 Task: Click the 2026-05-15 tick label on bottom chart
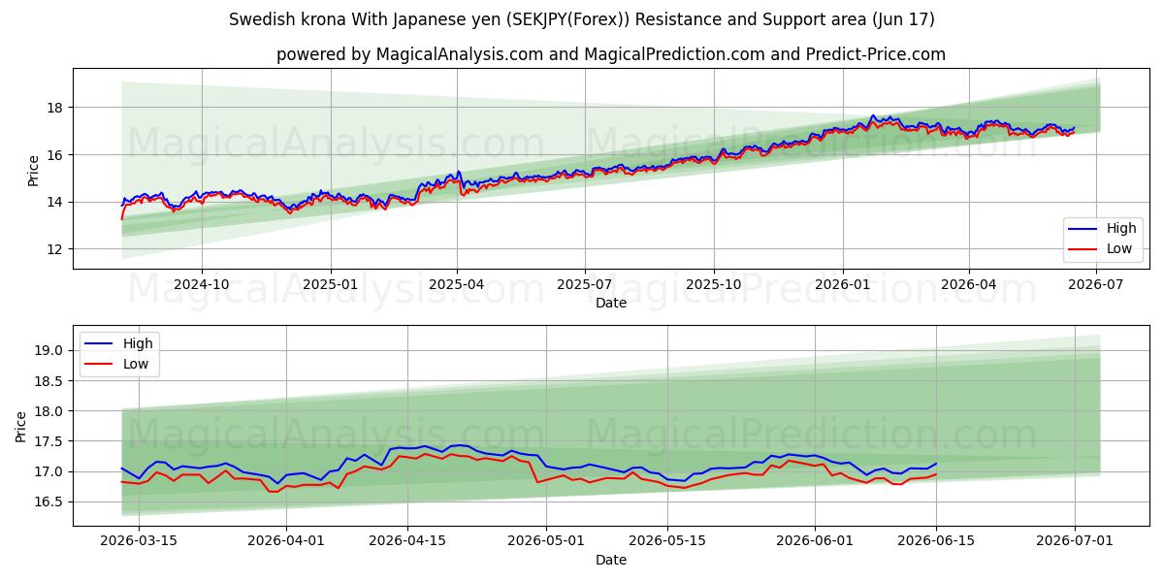pyautogui.click(x=667, y=541)
